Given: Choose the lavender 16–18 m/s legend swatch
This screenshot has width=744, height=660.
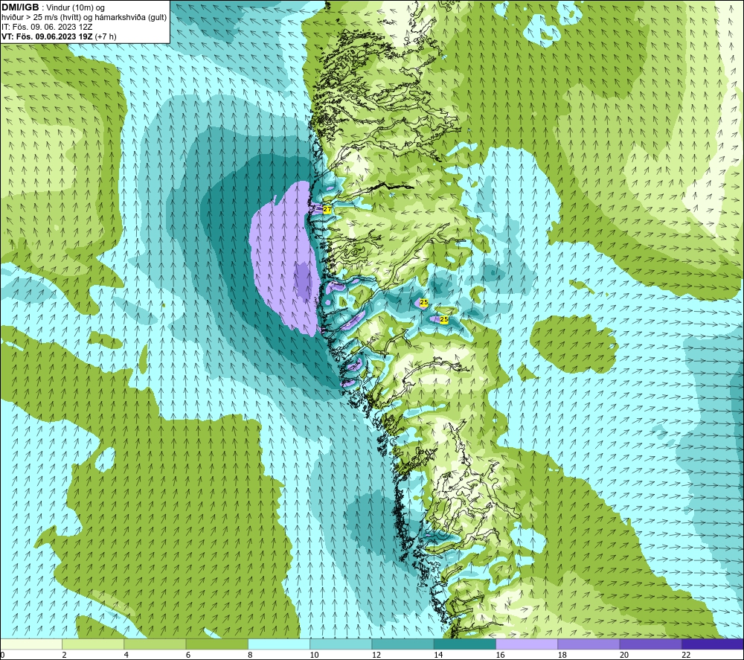Looking at the screenshot, I should pyautogui.click(x=527, y=644).
